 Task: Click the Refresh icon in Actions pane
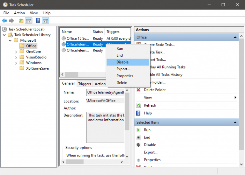pos(138,105)
